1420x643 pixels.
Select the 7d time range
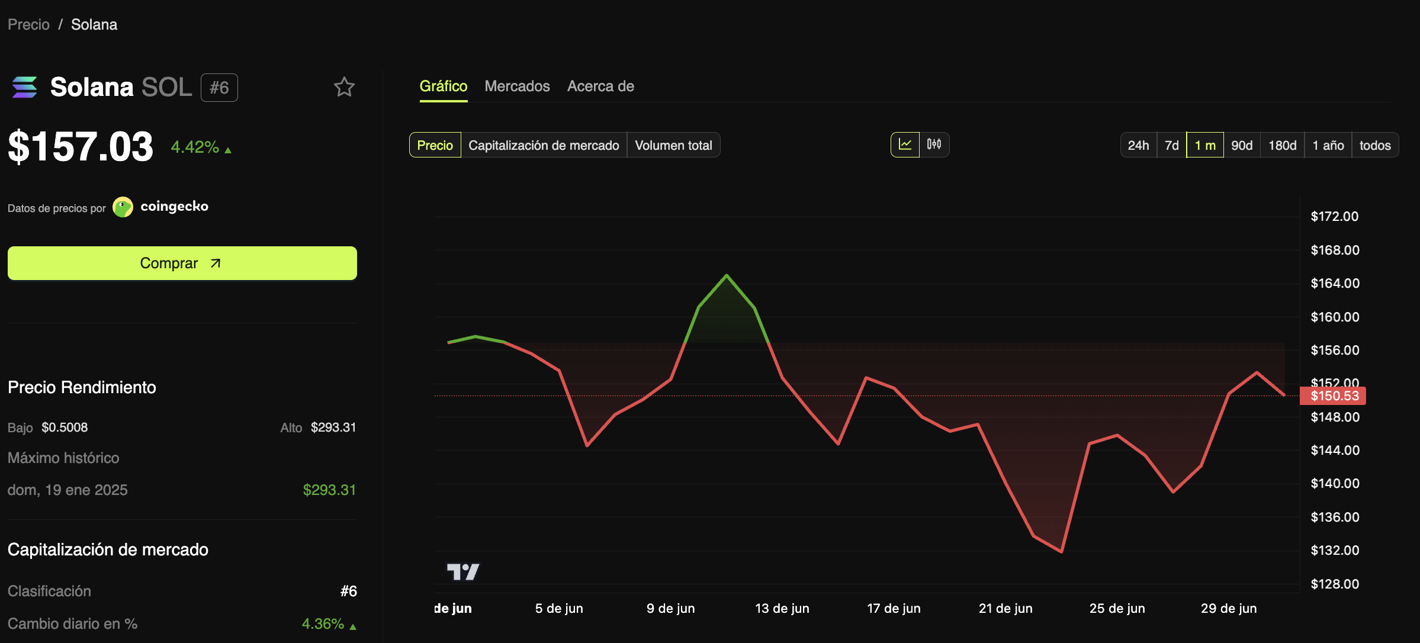pos(1171,145)
